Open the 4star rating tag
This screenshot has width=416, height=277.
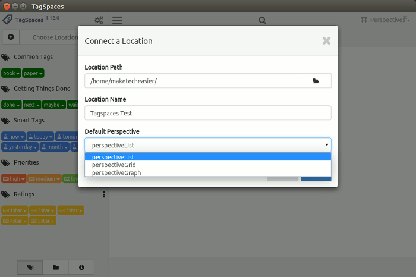pos(15,221)
